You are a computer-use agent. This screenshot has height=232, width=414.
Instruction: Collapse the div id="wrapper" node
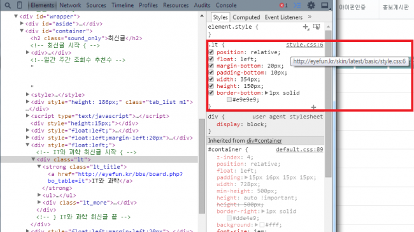[16, 17]
